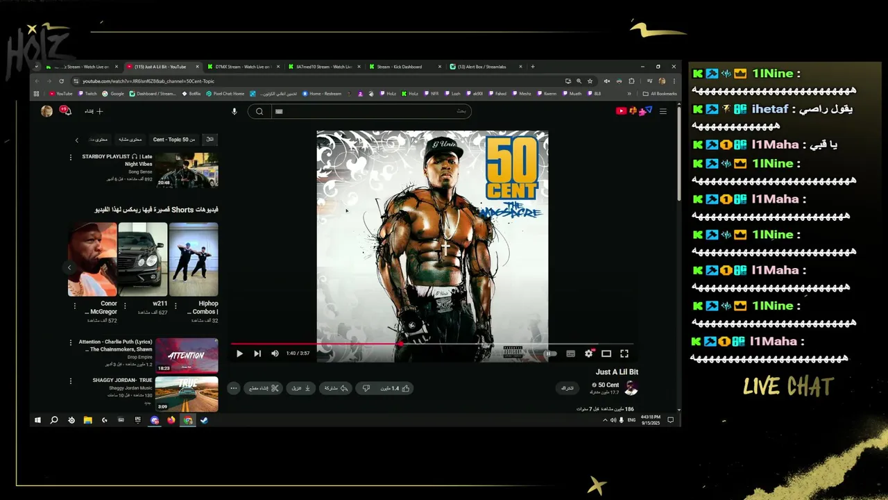Open the SHAGGY JORDAN- TRUE video title
888x500 pixels.
122,380
